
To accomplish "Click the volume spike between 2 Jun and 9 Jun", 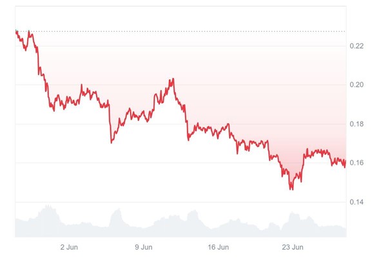I will tap(117, 210).
